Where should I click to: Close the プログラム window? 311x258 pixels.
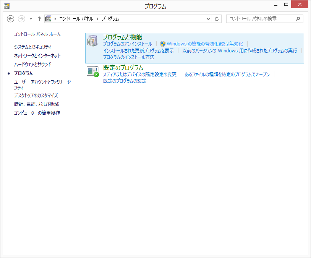300,4
